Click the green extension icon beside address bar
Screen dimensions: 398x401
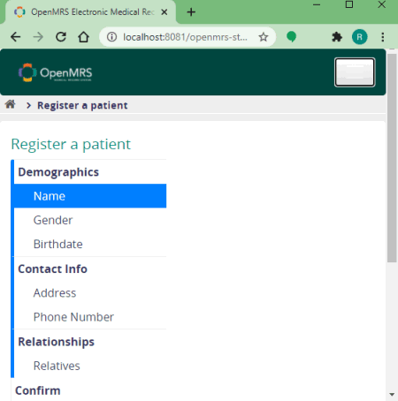pyautogui.click(x=291, y=37)
